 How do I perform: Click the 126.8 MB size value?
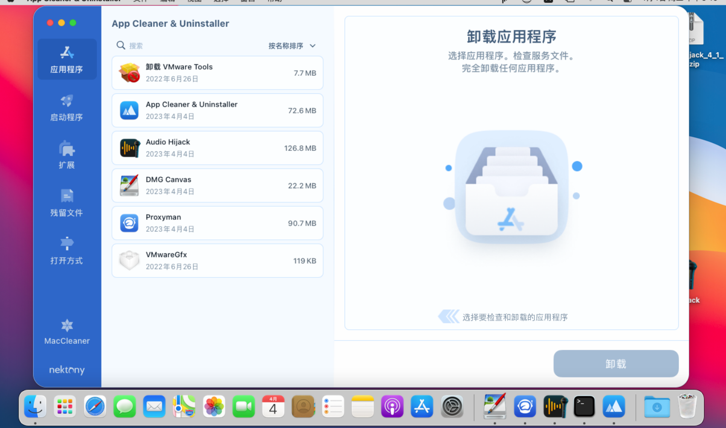click(x=300, y=148)
